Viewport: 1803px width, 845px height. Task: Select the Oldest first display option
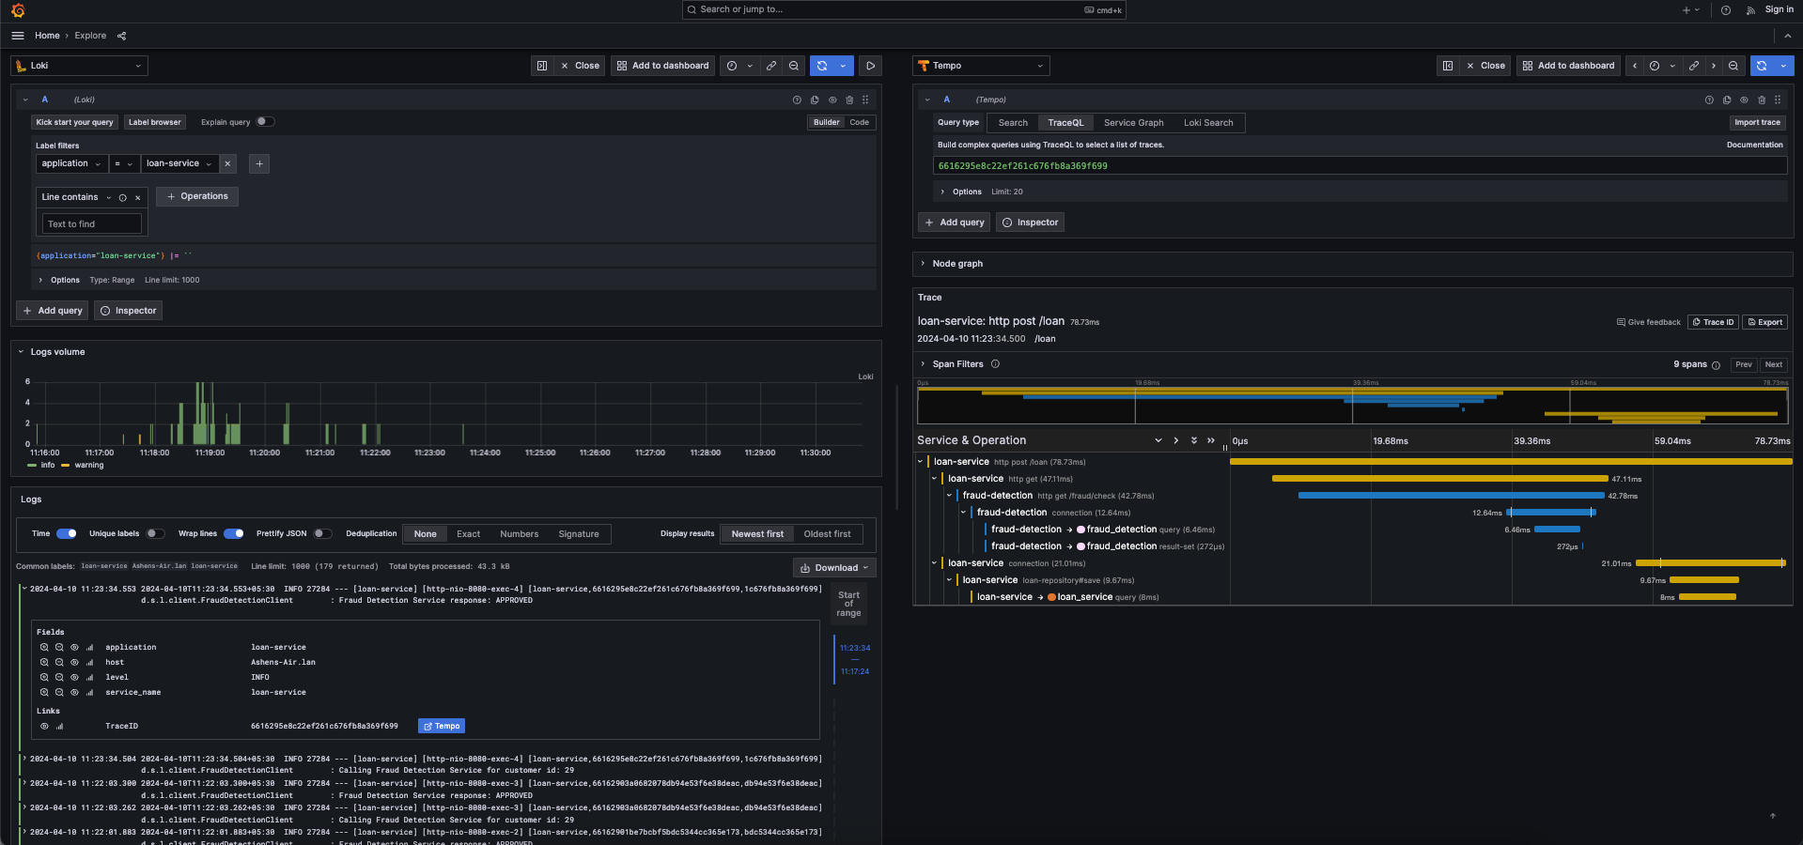pyautogui.click(x=827, y=534)
